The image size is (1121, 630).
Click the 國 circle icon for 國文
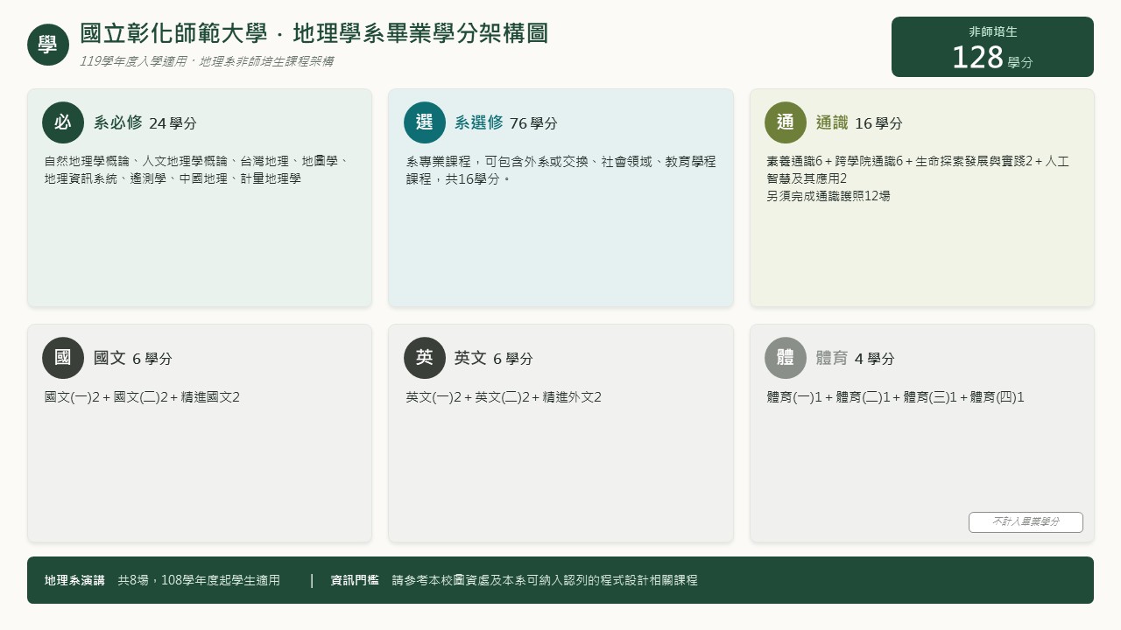click(x=63, y=358)
